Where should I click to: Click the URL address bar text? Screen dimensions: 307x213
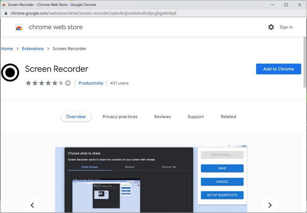click(94, 13)
